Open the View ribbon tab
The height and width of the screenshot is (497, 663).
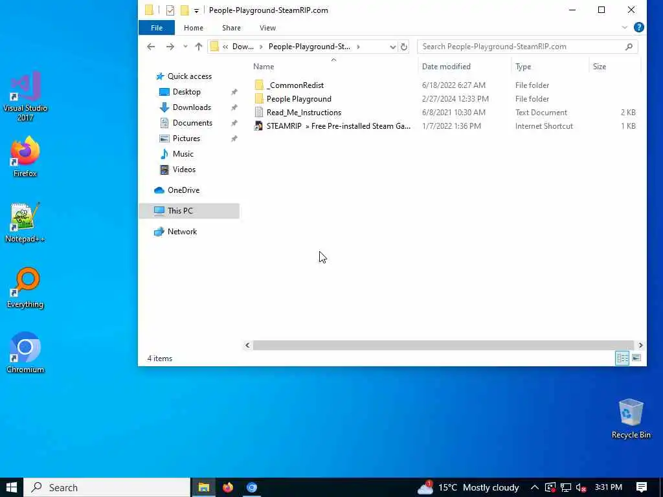[267, 28]
